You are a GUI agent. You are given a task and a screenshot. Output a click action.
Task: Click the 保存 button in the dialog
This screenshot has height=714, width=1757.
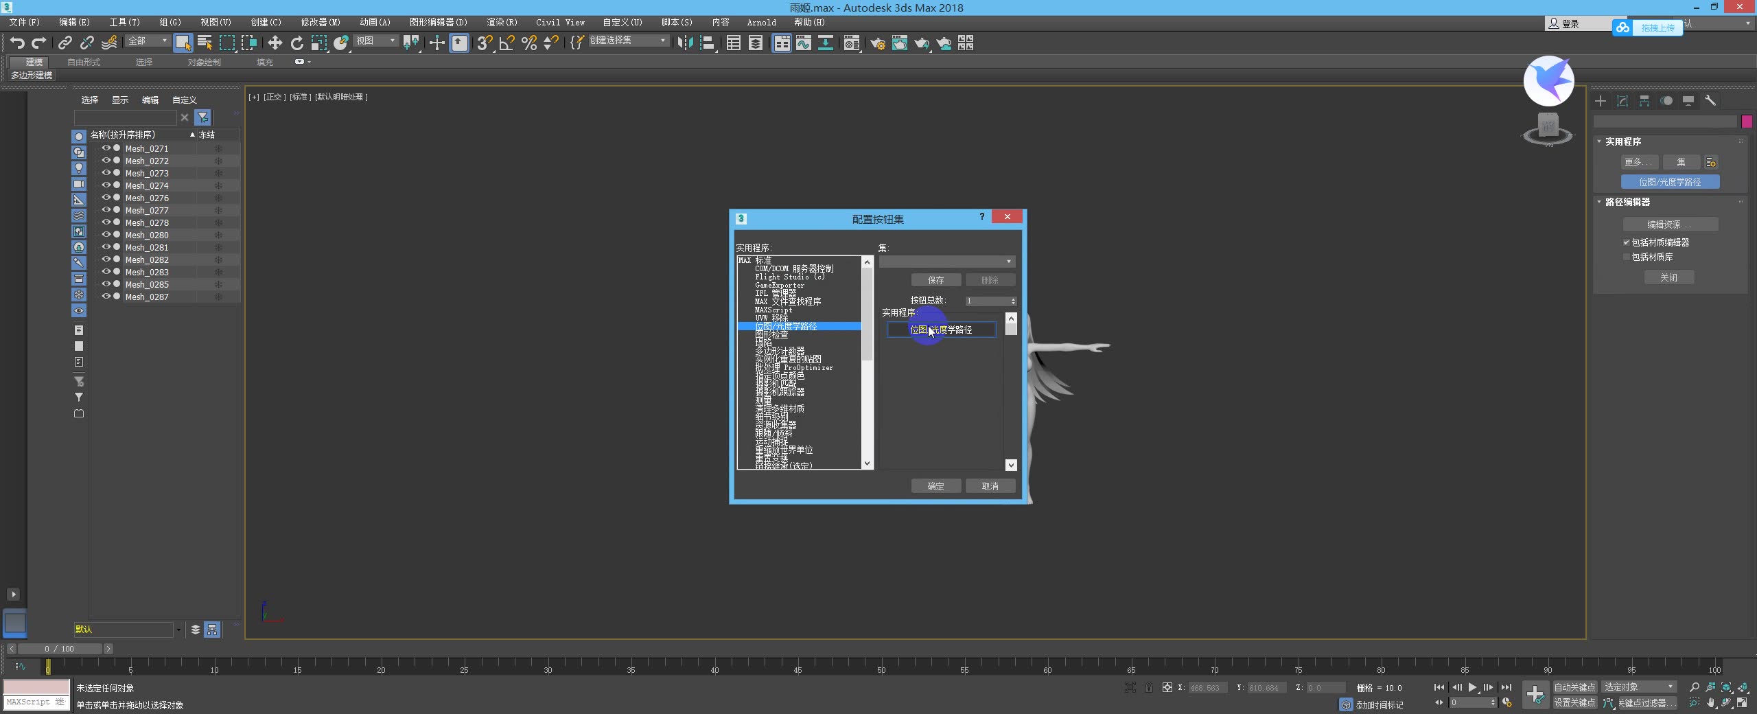click(x=935, y=280)
